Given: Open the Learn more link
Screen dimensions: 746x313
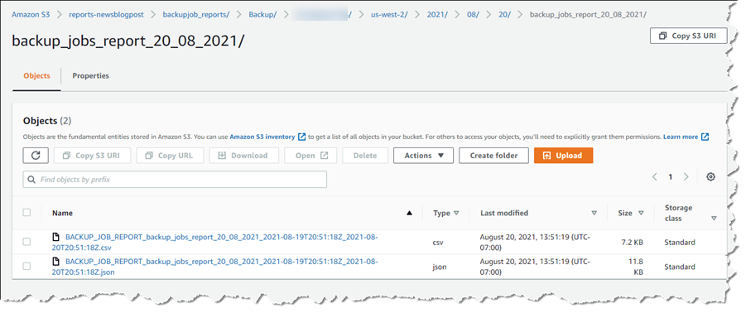Looking at the screenshot, I should pyautogui.click(x=681, y=137).
